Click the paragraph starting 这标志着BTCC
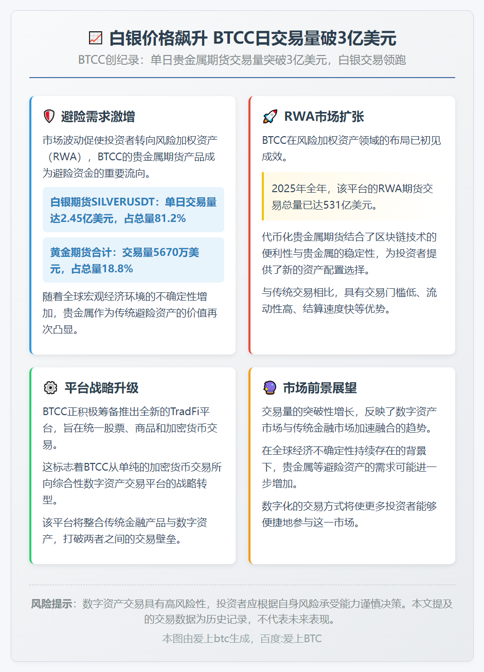This screenshot has height=672, width=484. pyautogui.click(x=132, y=483)
